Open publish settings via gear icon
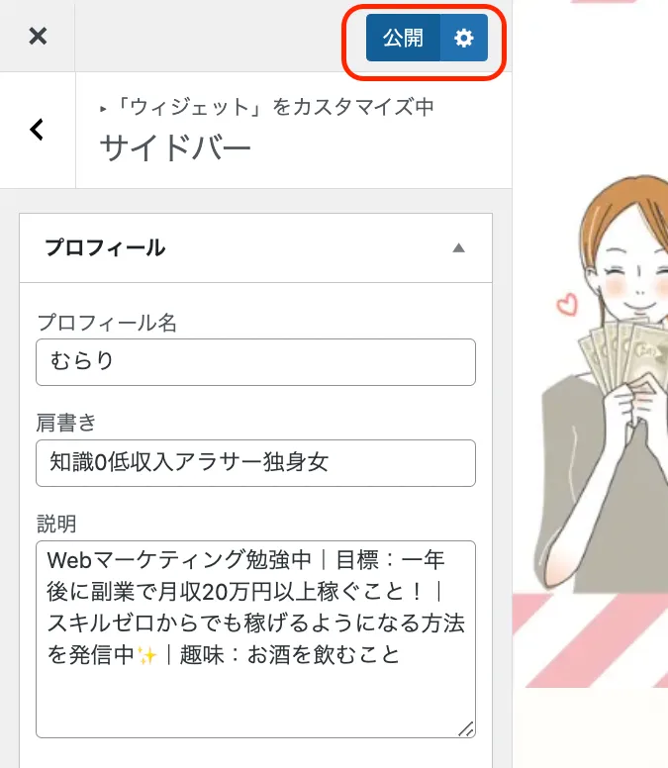 [x=464, y=38]
